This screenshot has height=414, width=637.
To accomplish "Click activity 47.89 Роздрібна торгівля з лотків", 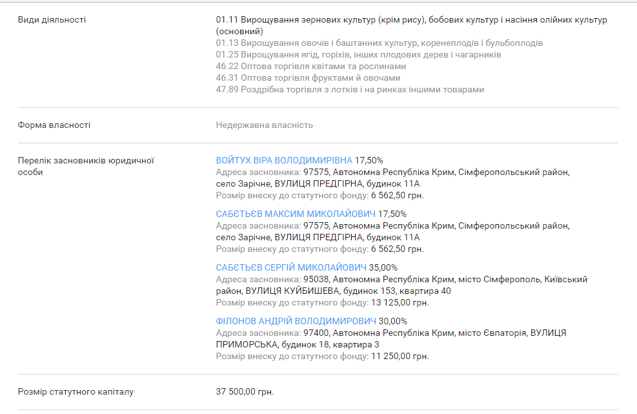I will pos(349,90).
